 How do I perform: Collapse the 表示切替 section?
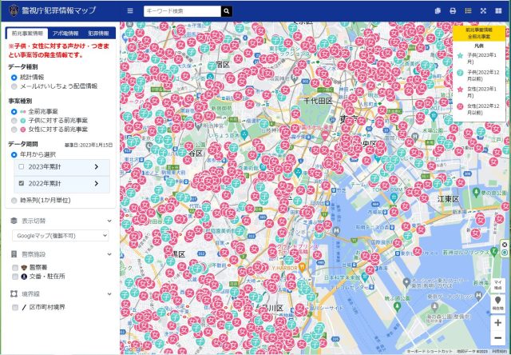(x=109, y=221)
